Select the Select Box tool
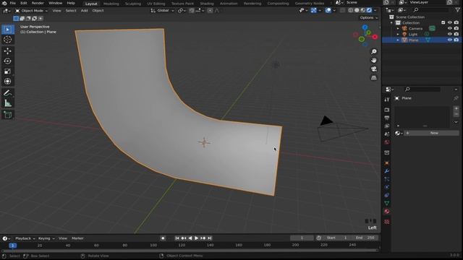Screen dimensions: 463x260 [x=8, y=30]
